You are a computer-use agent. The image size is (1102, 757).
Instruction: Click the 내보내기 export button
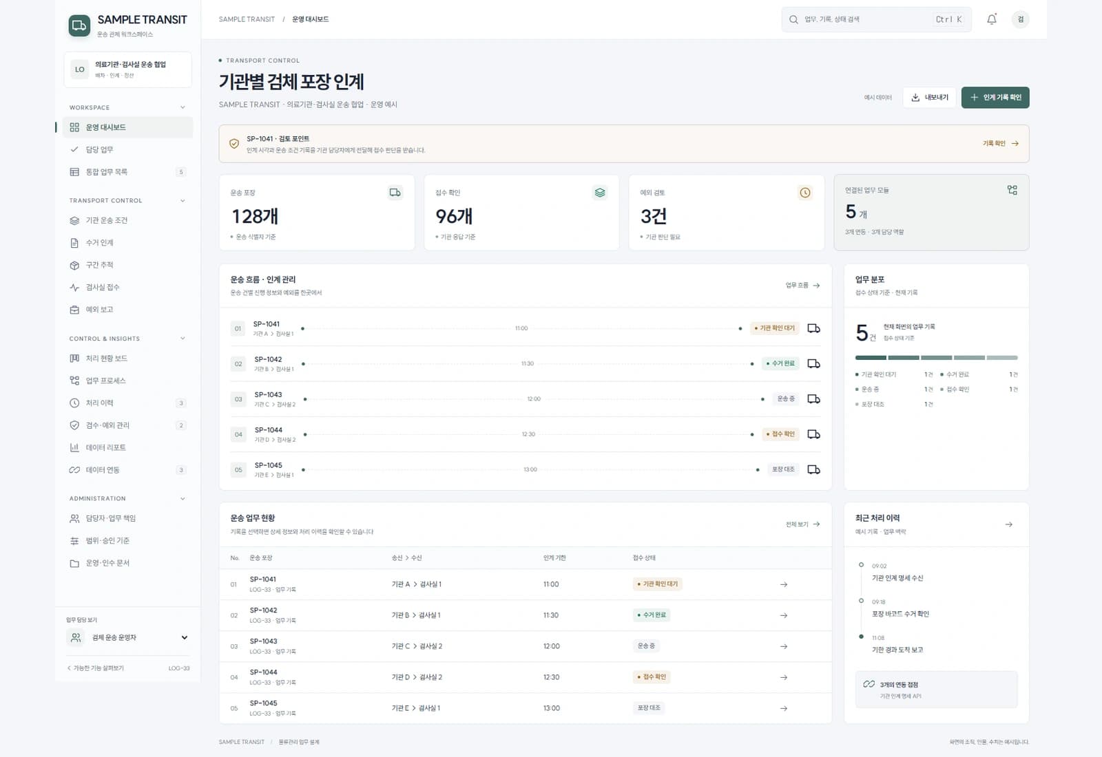(929, 98)
